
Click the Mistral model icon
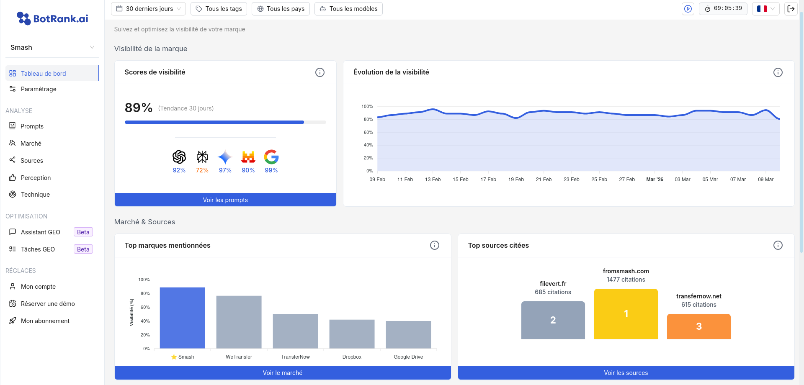[x=248, y=157]
